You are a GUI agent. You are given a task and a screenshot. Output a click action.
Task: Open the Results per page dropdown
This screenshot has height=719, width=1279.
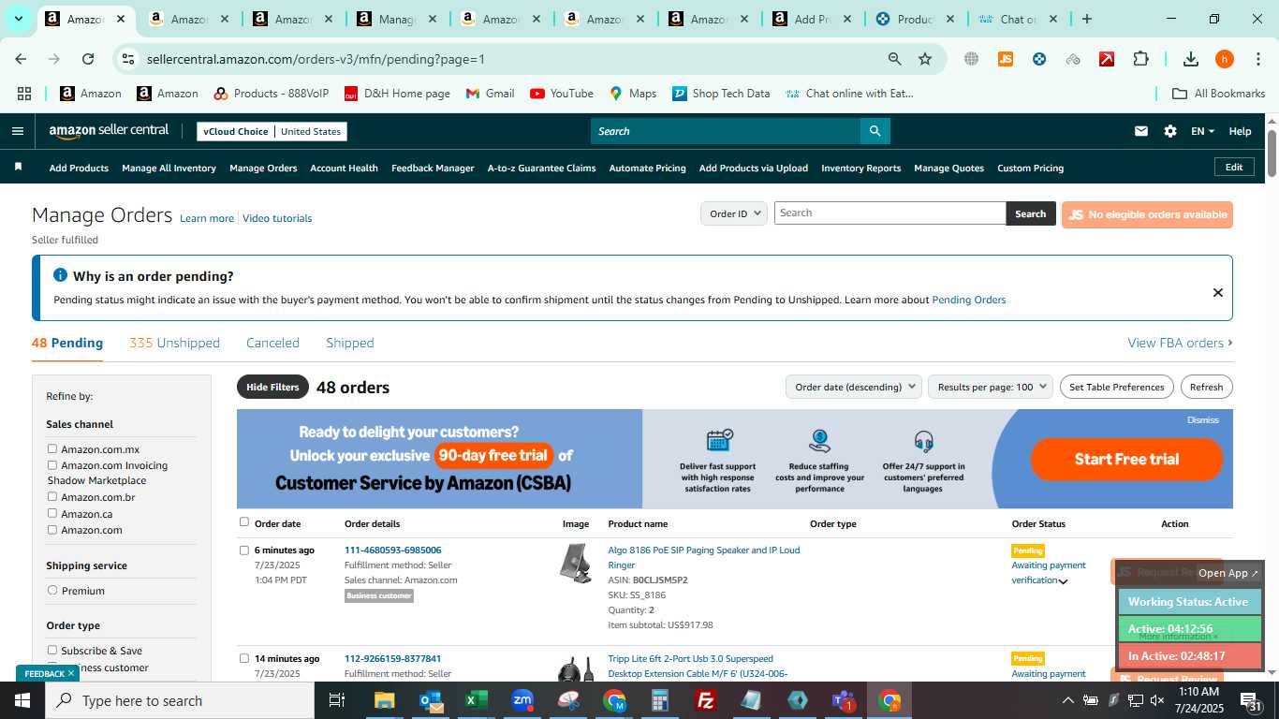pos(991,387)
